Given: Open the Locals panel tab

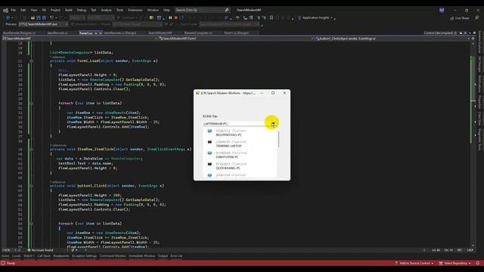Looking at the screenshot, I should [17, 256].
